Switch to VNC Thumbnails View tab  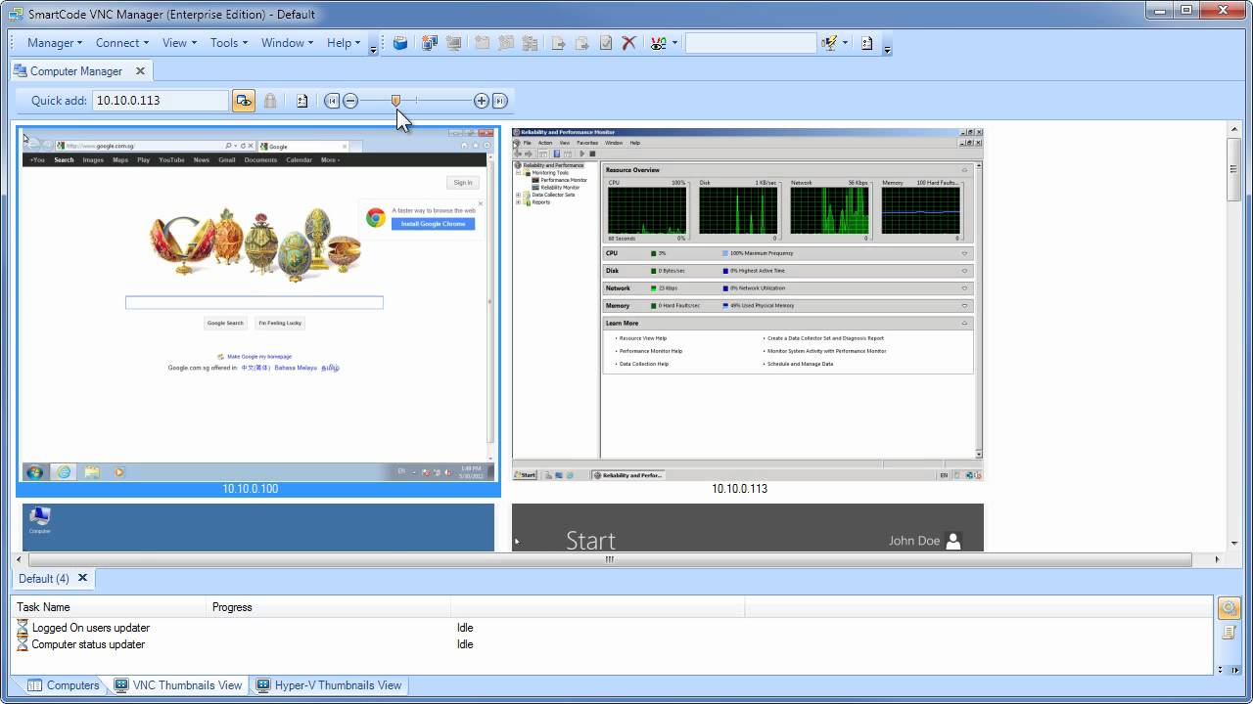pos(178,685)
